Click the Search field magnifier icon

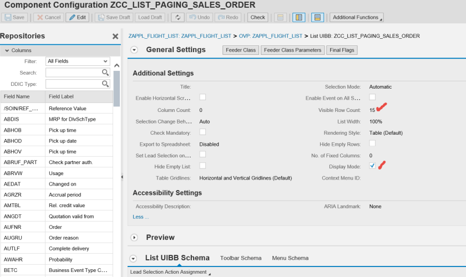pos(105,73)
